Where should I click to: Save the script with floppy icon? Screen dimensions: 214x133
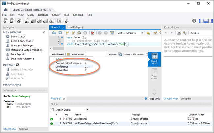(x=60, y=33)
